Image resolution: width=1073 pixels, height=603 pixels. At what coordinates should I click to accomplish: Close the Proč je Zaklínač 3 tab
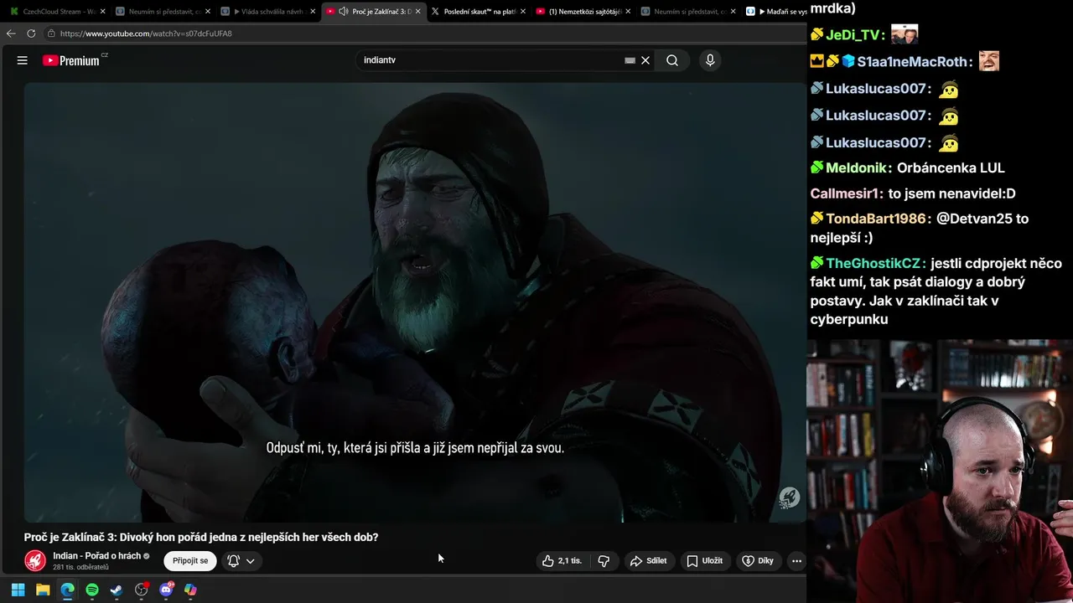417,12
